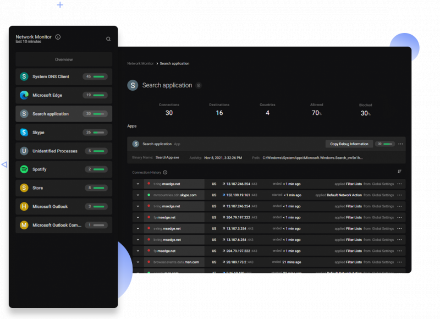Select Unidentified Processes in the sidebar
The width and height of the screenshot is (440, 319).
point(64,151)
